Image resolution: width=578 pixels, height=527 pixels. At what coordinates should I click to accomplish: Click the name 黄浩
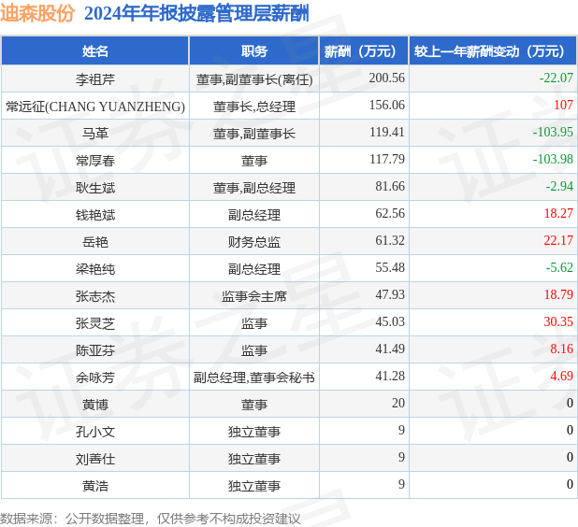click(x=95, y=486)
